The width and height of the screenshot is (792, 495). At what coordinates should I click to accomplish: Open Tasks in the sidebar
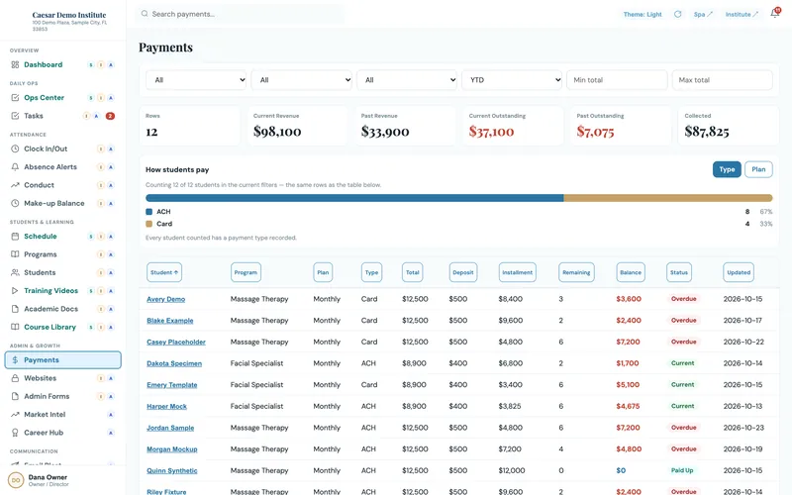pos(34,116)
